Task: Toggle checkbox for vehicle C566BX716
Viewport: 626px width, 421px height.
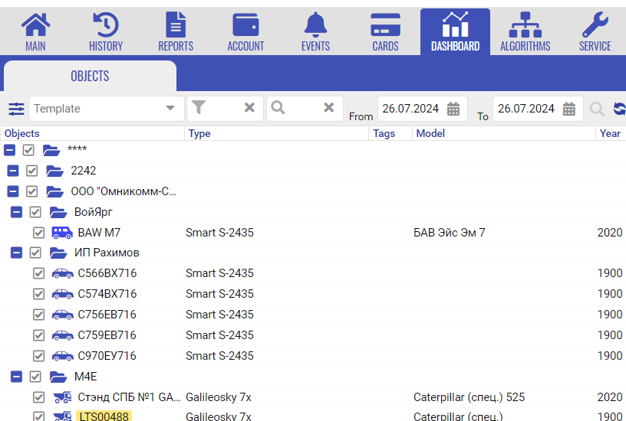Action: pos(39,273)
